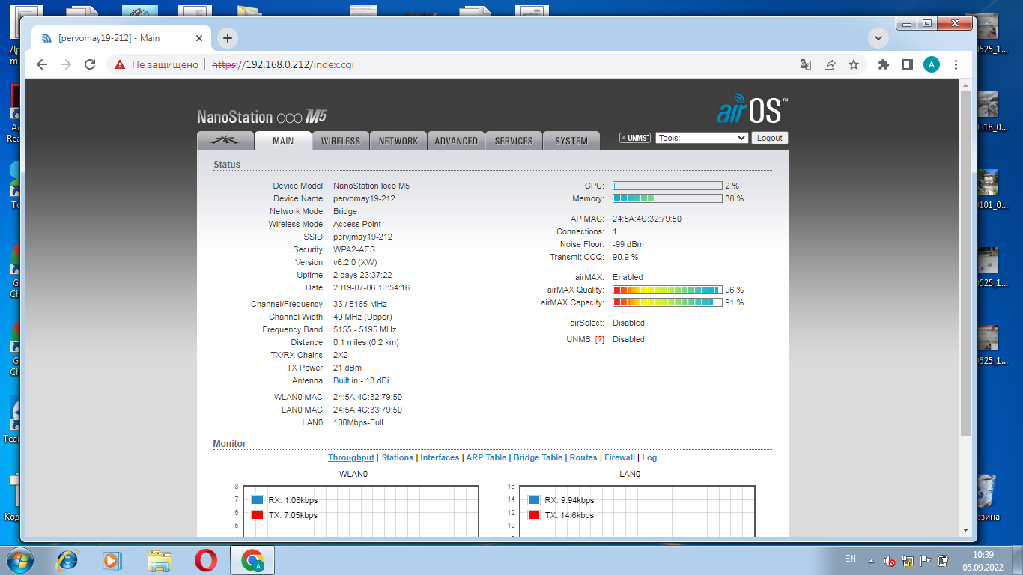Open the Tools dropdown
Viewport: 1023px width, 575px height.
[702, 138]
